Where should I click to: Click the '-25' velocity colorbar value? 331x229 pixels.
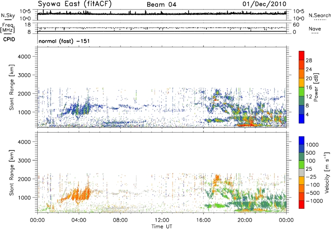[x=311, y=177]
